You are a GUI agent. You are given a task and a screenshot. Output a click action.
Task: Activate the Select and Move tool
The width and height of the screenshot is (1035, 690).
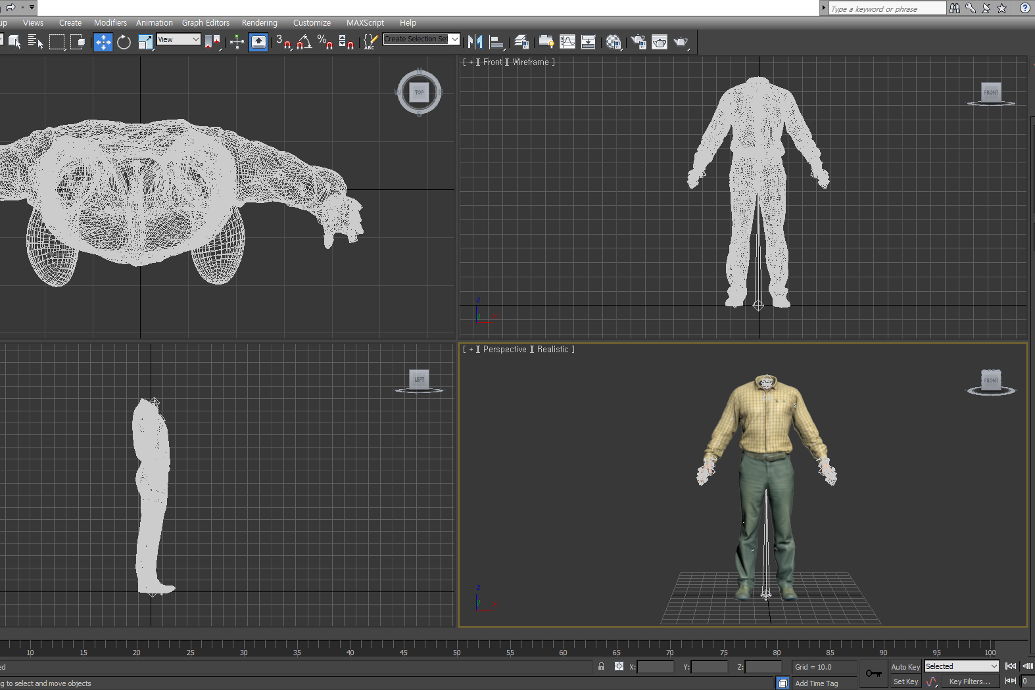103,42
